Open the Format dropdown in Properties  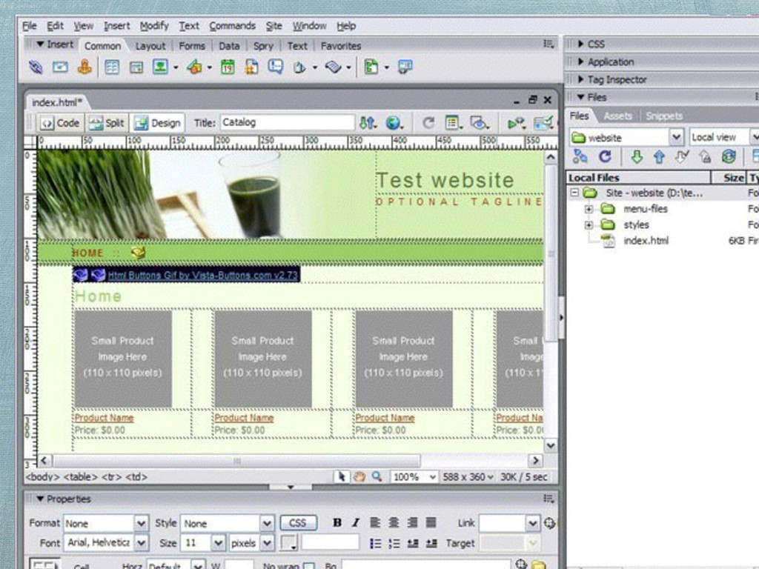tap(140, 523)
